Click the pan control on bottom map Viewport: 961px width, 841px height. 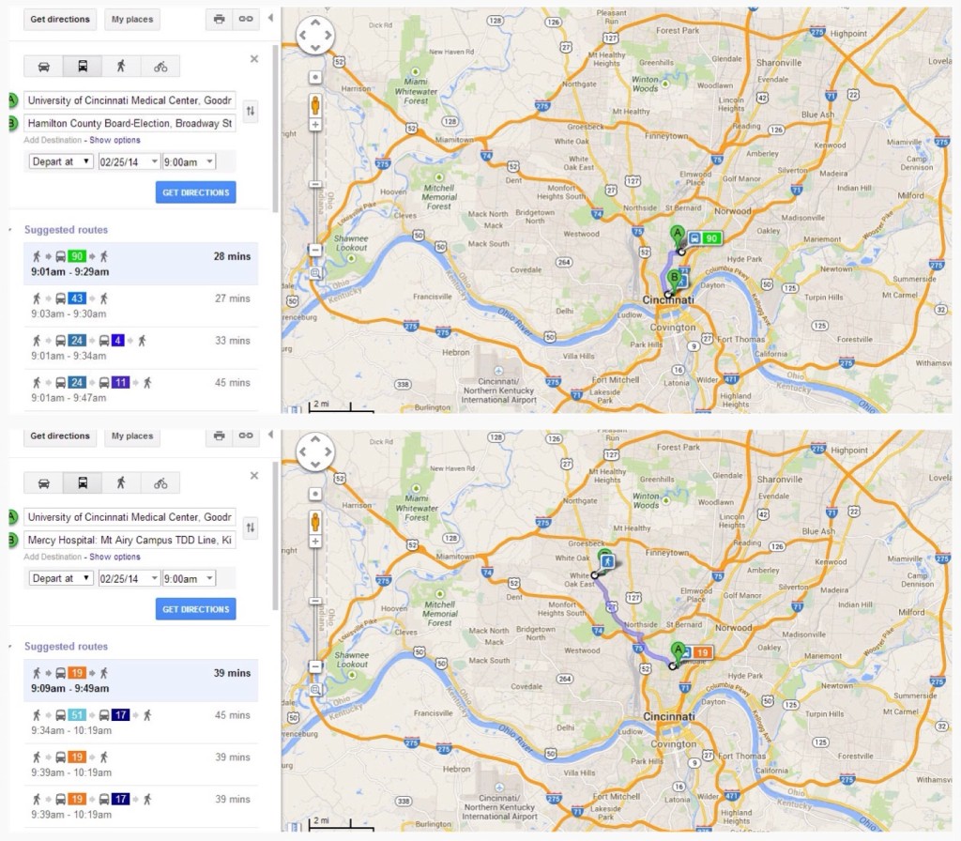point(315,451)
